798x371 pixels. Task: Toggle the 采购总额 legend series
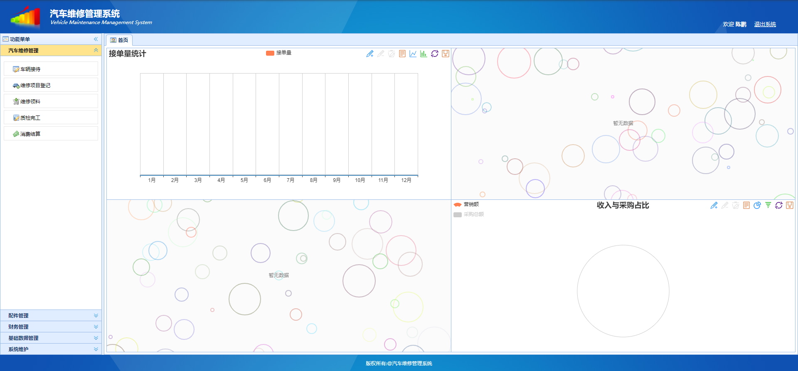tap(469, 214)
